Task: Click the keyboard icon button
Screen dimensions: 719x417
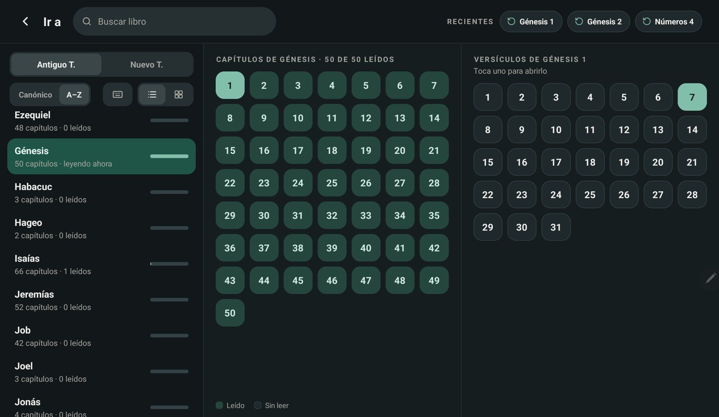Action: click(x=118, y=95)
